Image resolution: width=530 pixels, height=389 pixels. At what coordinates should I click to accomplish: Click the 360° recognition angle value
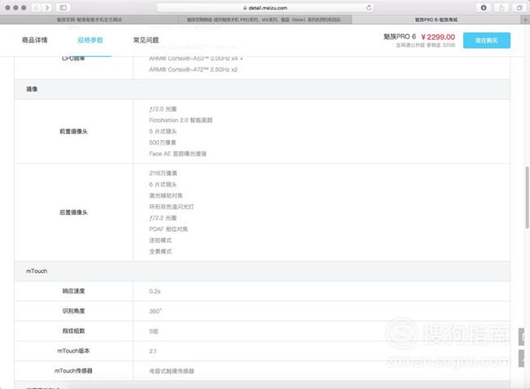[155, 311]
